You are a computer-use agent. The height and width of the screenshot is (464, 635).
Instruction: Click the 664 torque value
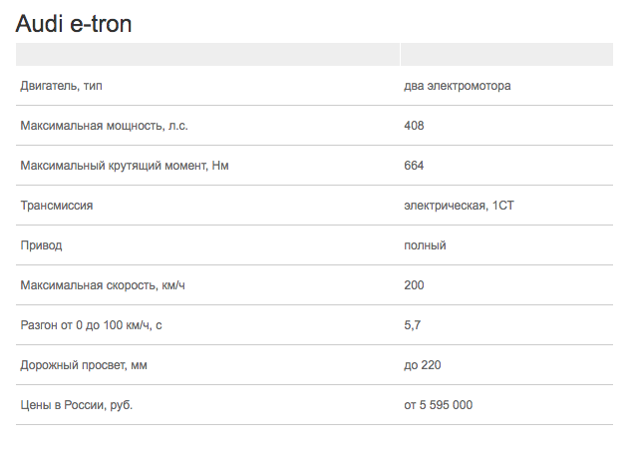coord(414,166)
